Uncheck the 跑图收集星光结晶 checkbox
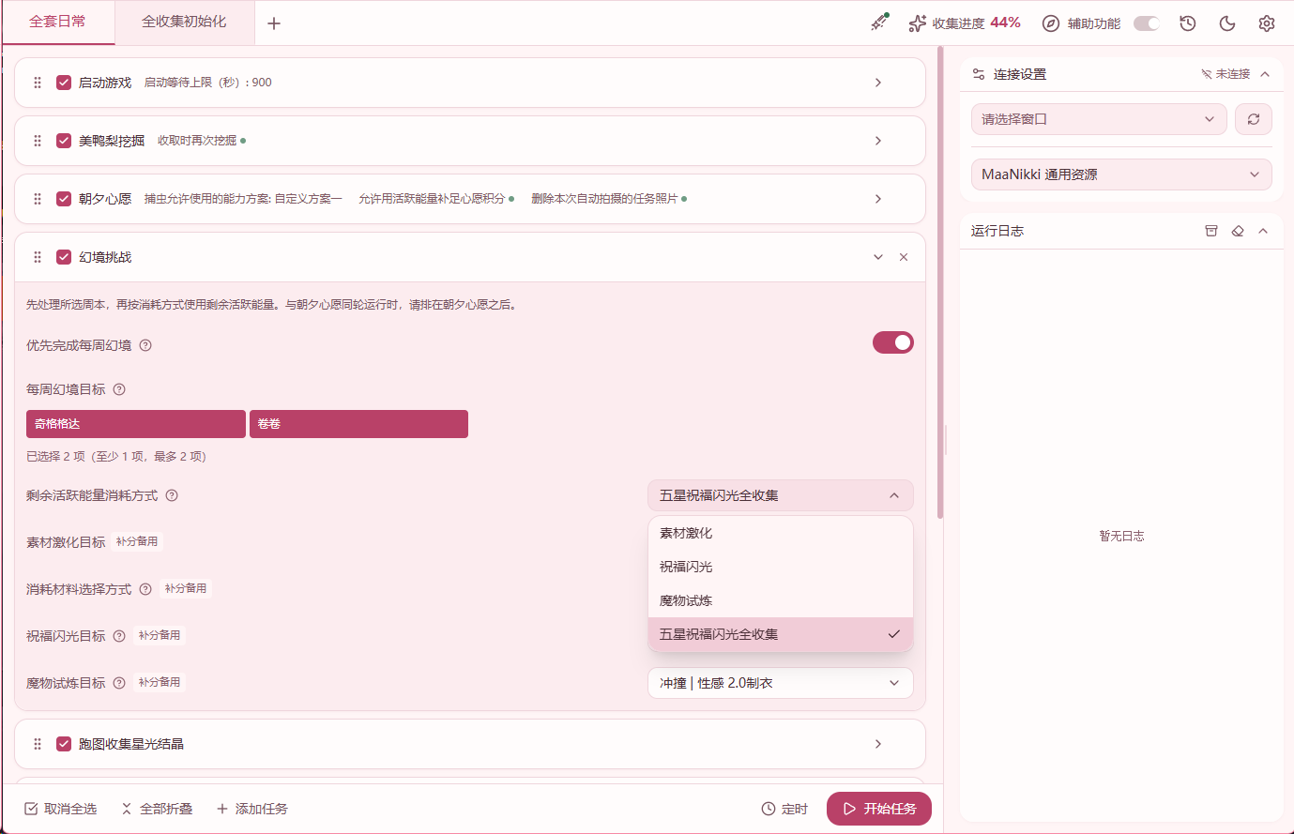1294x834 pixels. click(x=64, y=744)
